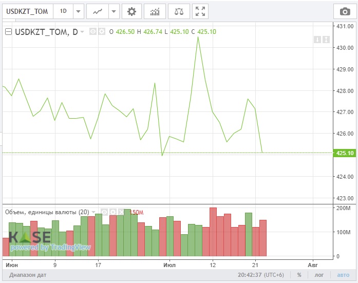Open the chart style dropdown arrow

click(x=114, y=11)
